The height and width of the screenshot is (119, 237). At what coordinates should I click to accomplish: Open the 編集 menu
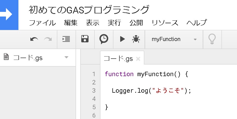click(x=71, y=23)
